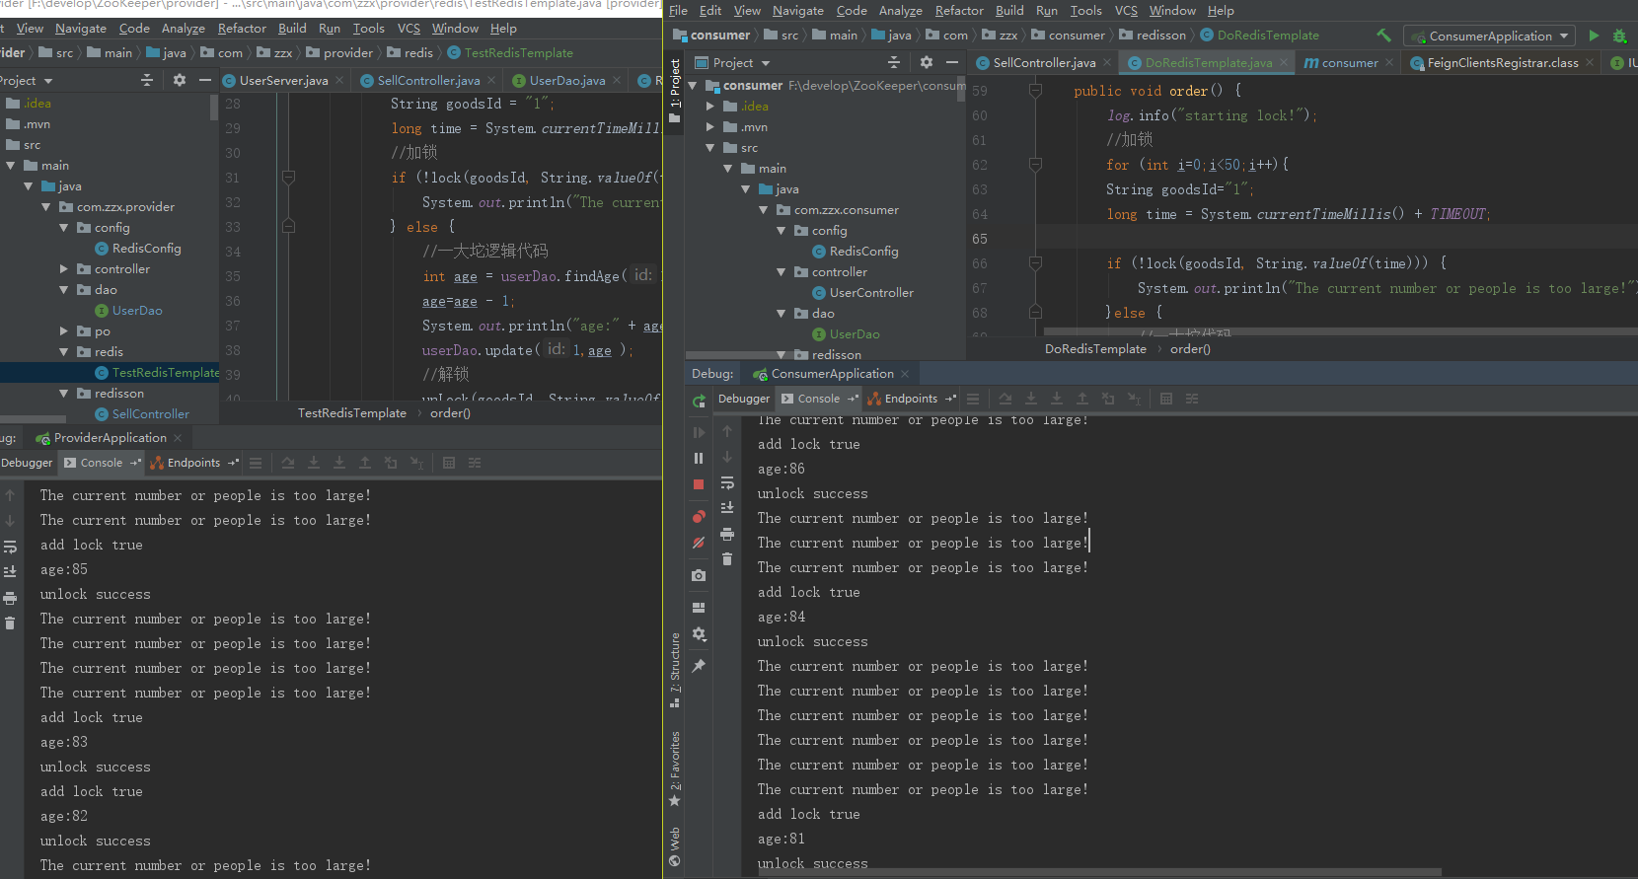Click order() breadcrumb below consumer editor
1638x879 pixels.
[x=1190, y=349]
